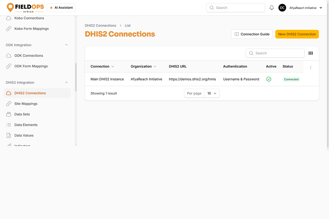Screen dimensions: 329x219
Task: Toggle table columns icon
Action: 311,53
